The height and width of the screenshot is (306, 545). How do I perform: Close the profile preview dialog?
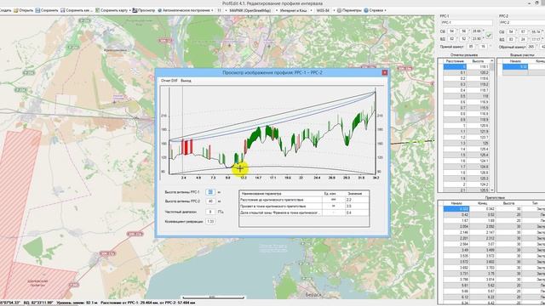pos(384,72)
